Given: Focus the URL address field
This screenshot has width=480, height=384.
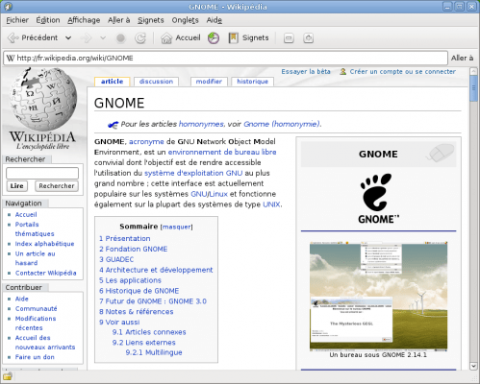Looking at the screenshot, I should [x=225, y=58].
